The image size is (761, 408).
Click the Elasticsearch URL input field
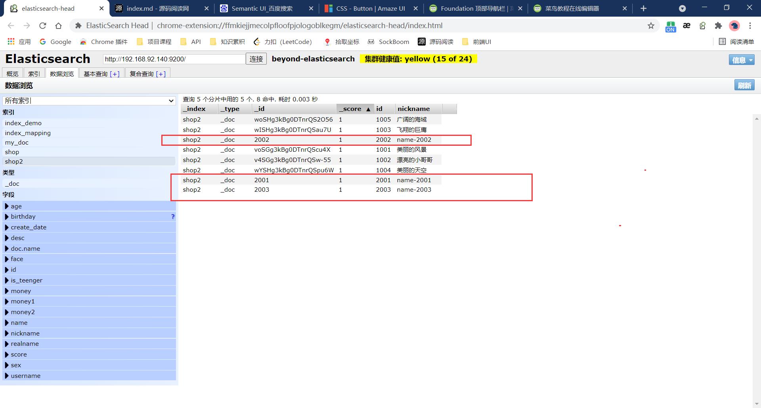point(174,59)
